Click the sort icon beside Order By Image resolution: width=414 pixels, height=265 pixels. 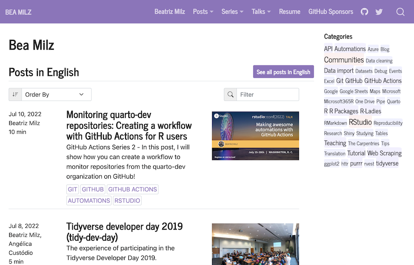click(15, 95)
